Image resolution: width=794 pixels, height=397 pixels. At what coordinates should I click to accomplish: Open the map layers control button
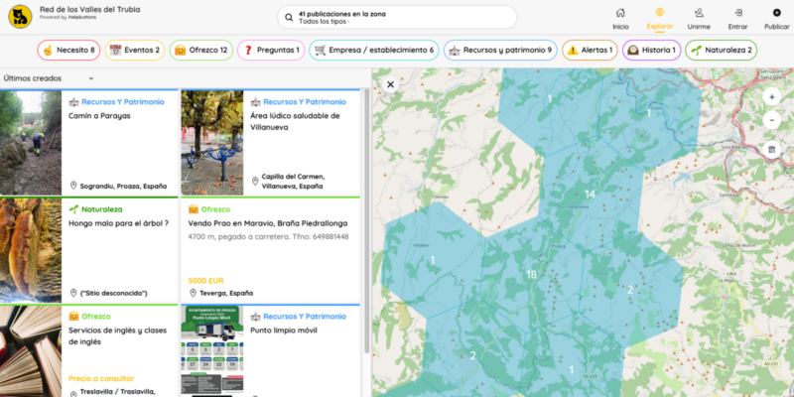coord(772,150)
